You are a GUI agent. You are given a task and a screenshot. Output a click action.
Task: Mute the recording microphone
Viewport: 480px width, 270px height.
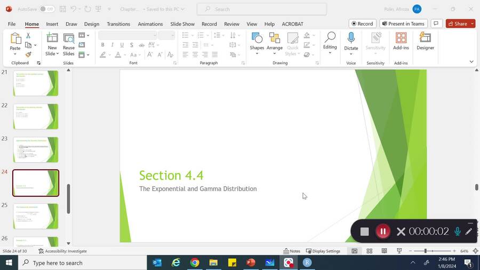[x=457, y=231]
